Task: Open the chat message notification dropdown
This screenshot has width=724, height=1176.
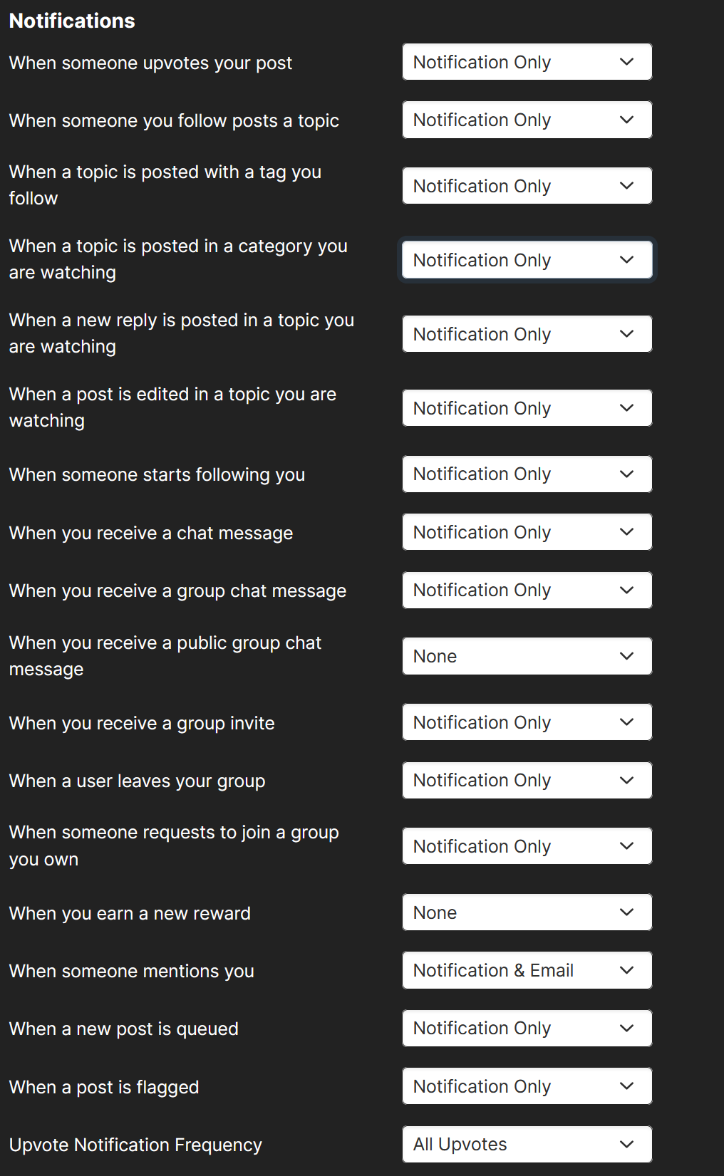Action: pyautogui.click(x=527, y=532)
